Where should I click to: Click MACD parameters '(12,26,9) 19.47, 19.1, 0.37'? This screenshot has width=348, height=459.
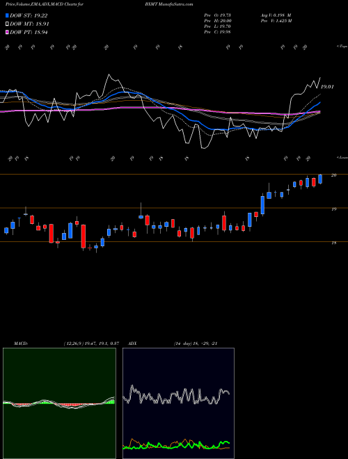tap(91, 344)
